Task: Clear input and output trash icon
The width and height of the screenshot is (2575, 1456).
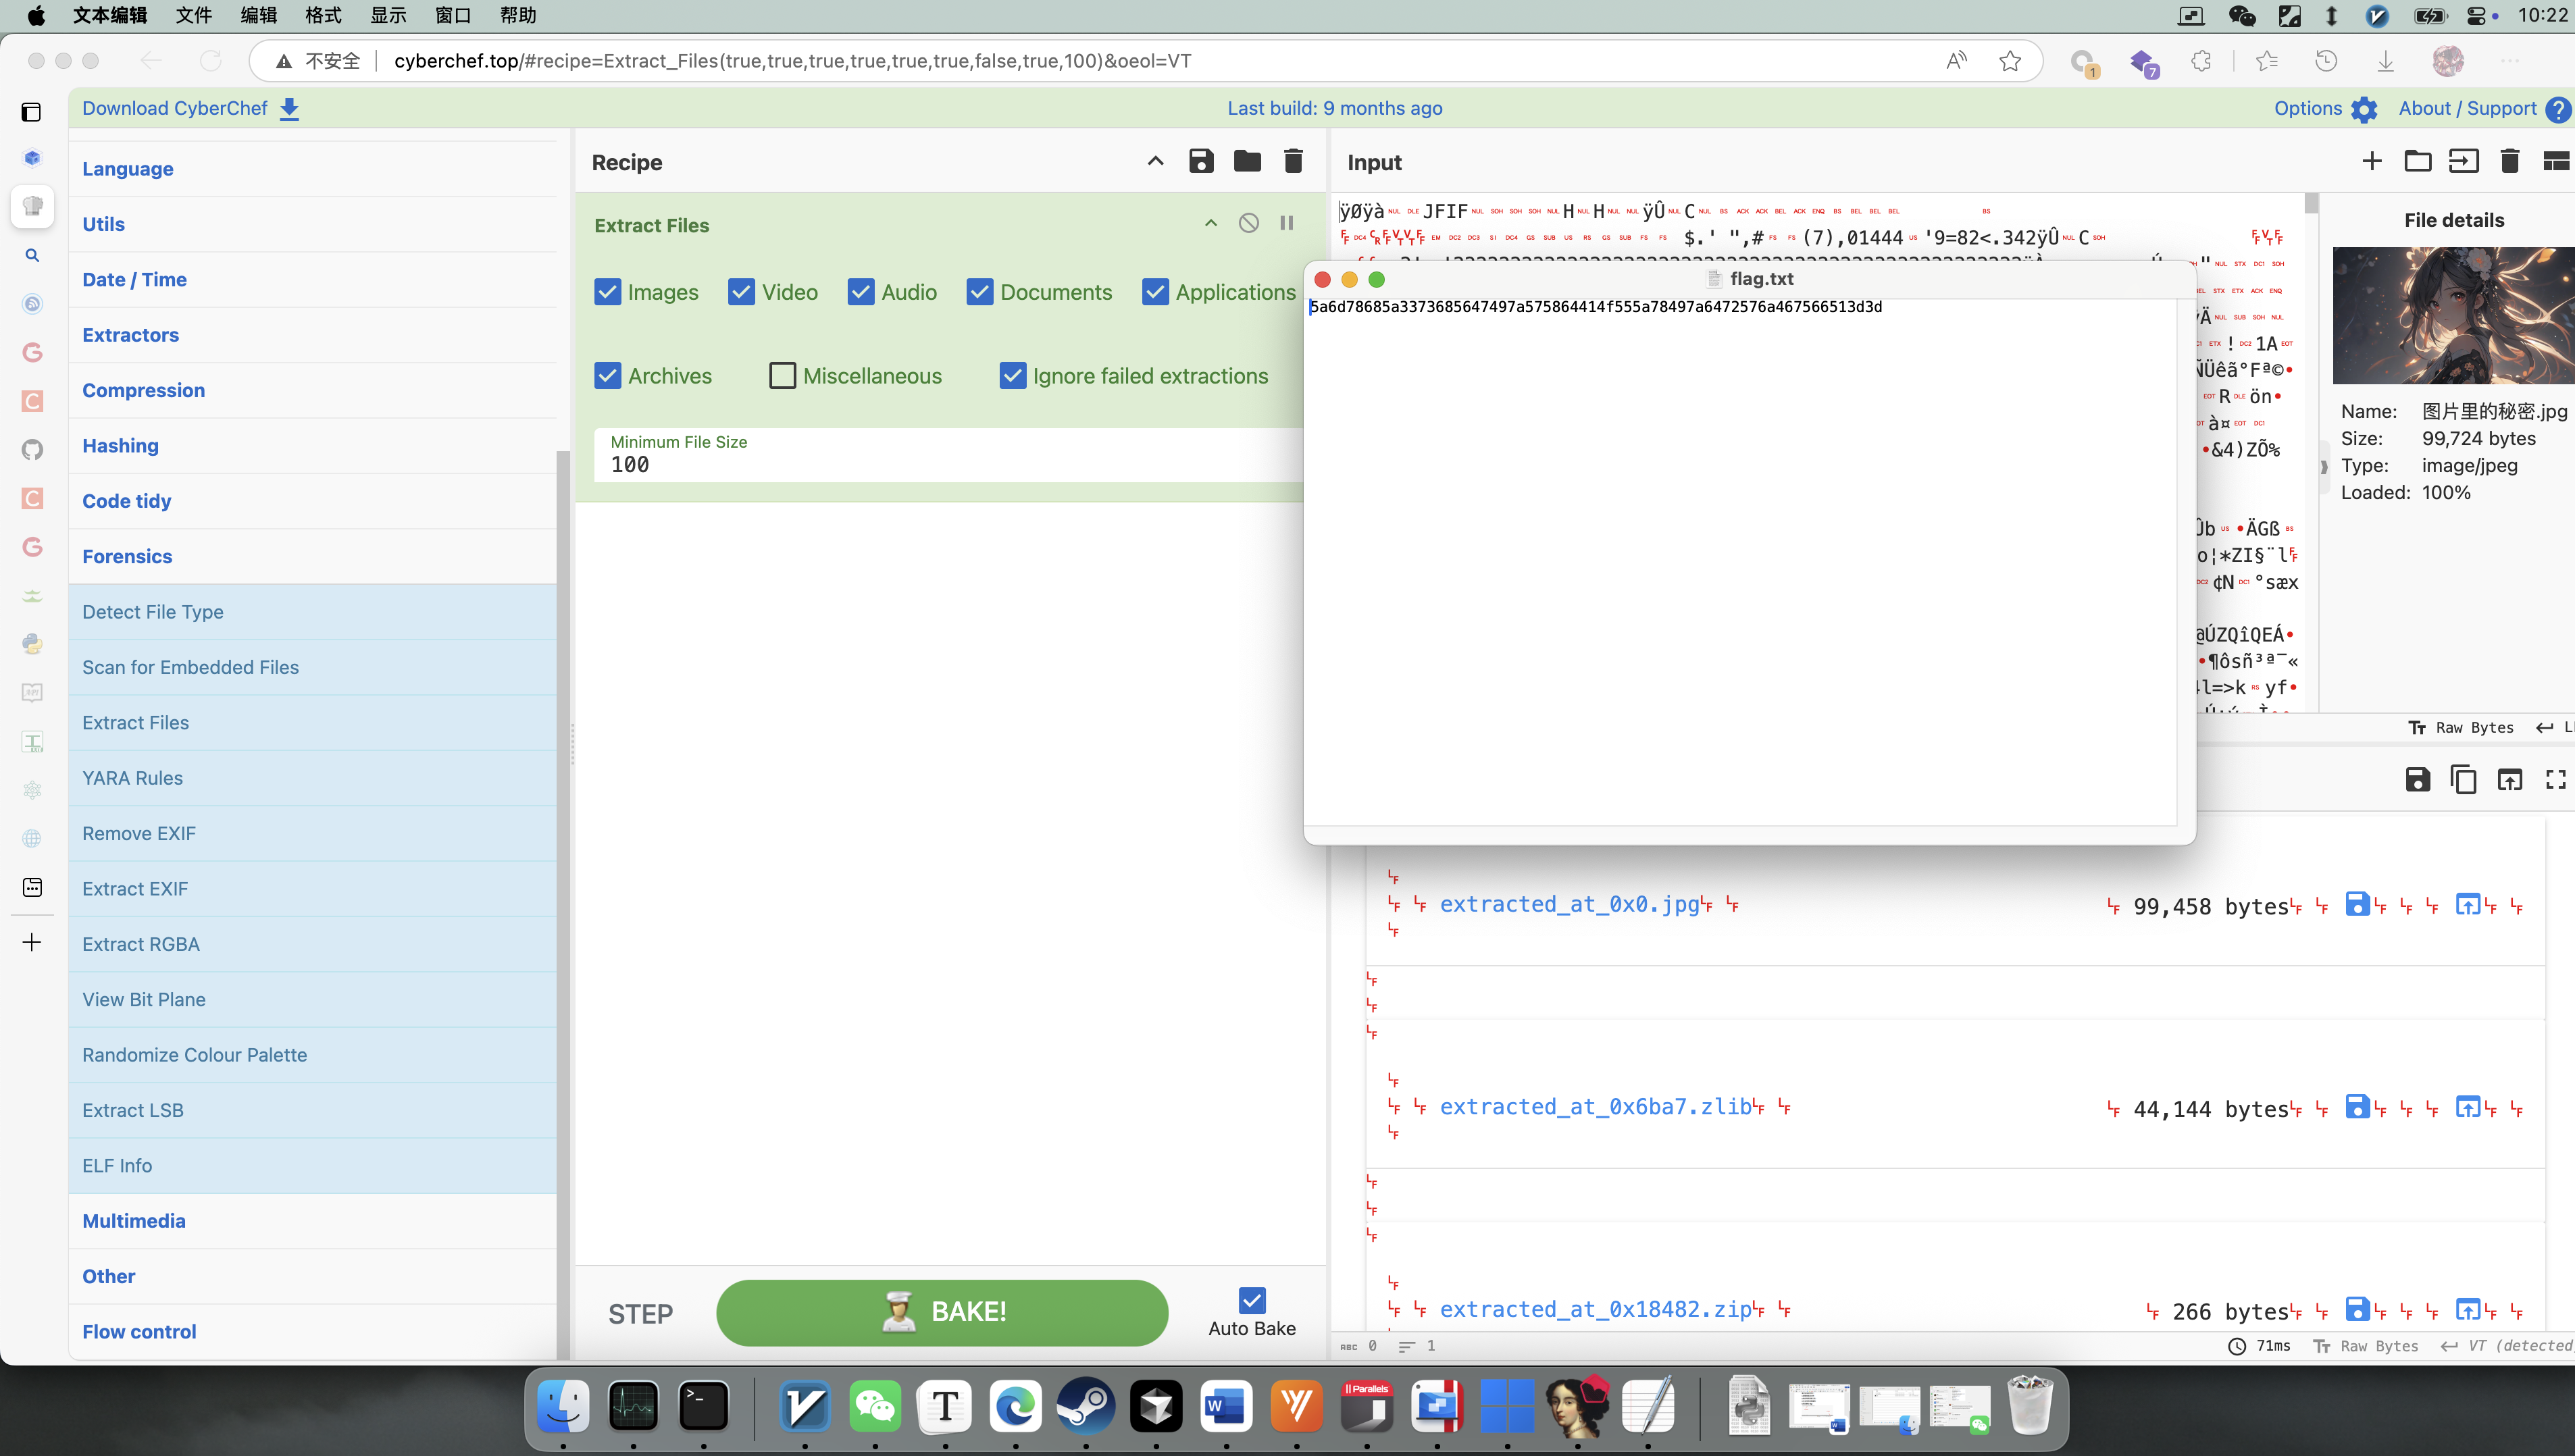Action: (2510, 161)
